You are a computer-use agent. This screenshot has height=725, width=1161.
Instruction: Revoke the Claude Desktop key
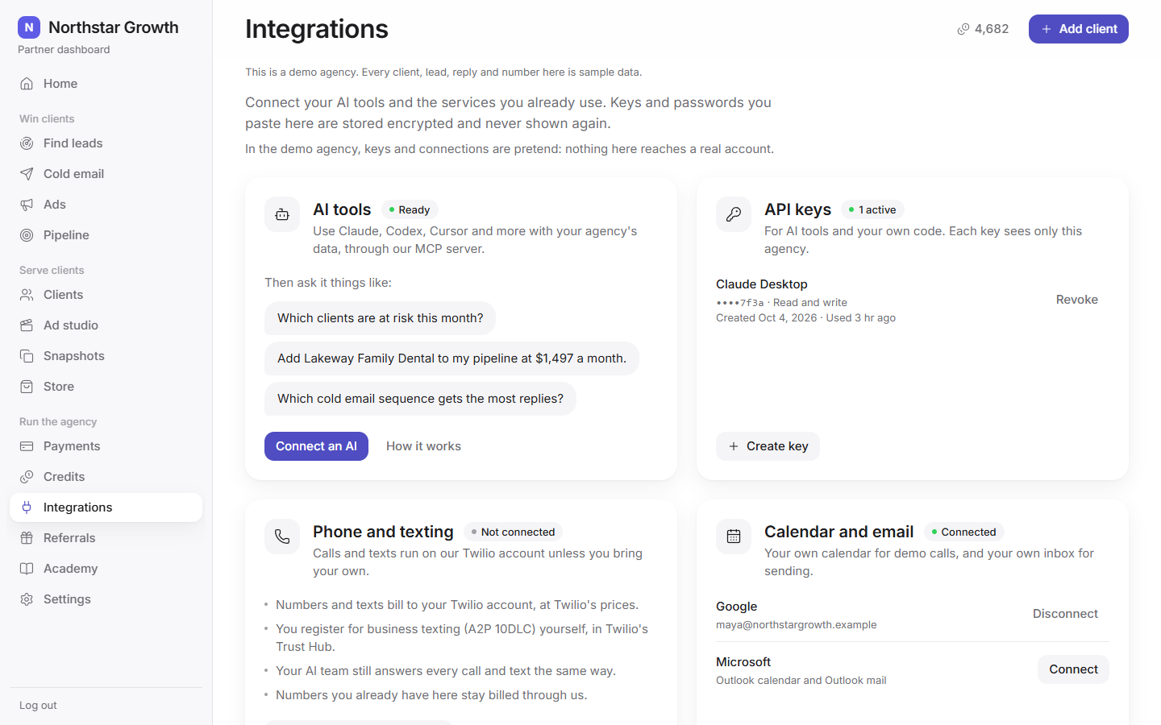1077,300
